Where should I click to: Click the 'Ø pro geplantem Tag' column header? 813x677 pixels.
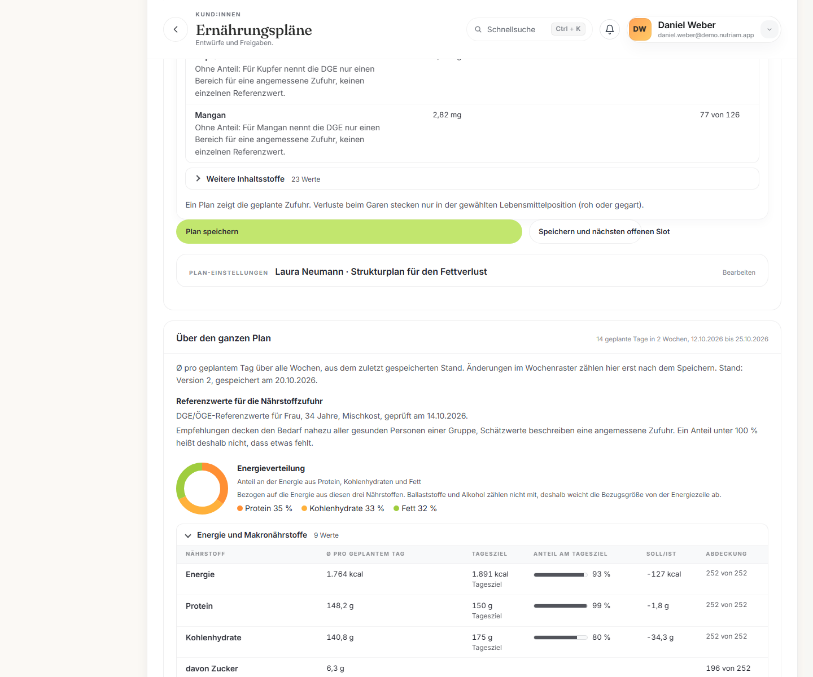click(x=365, y=554)
